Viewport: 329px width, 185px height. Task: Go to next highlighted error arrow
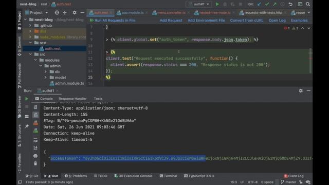(x=309, y=28)
